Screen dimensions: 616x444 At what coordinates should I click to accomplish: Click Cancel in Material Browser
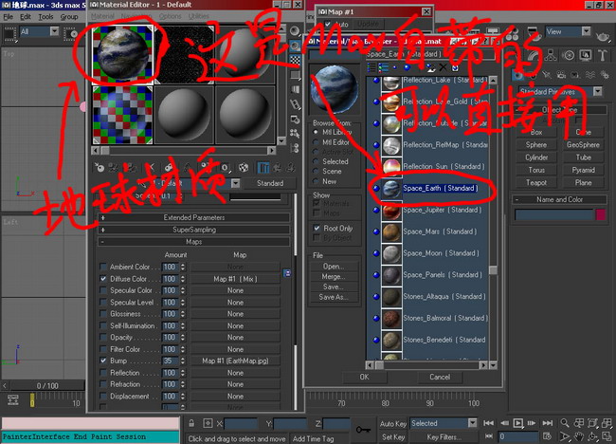click(440, 377)
